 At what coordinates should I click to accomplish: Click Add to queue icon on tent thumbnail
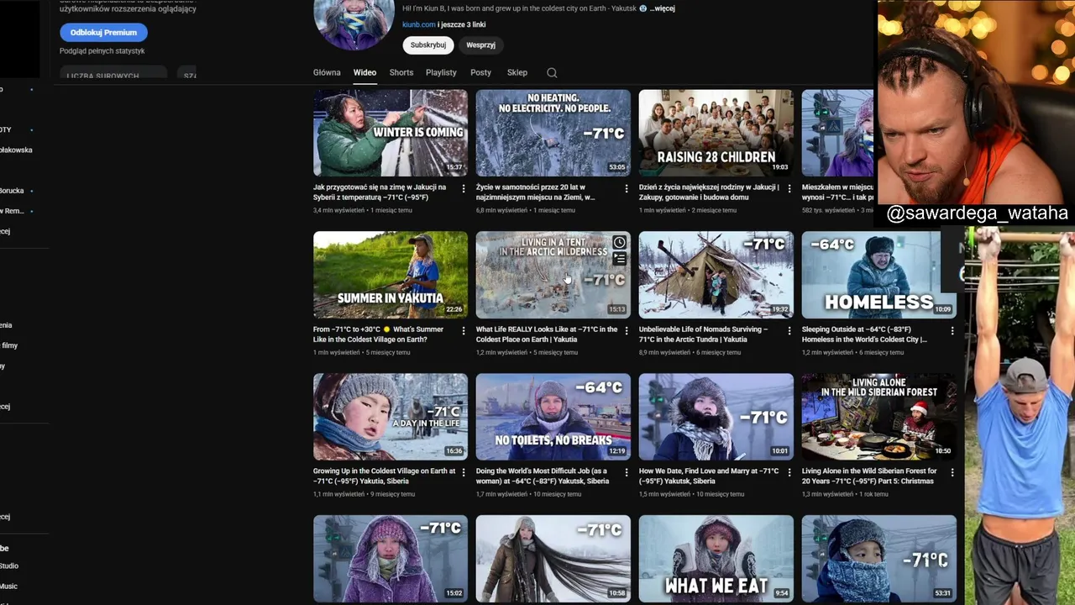click(x=619, y=259)
